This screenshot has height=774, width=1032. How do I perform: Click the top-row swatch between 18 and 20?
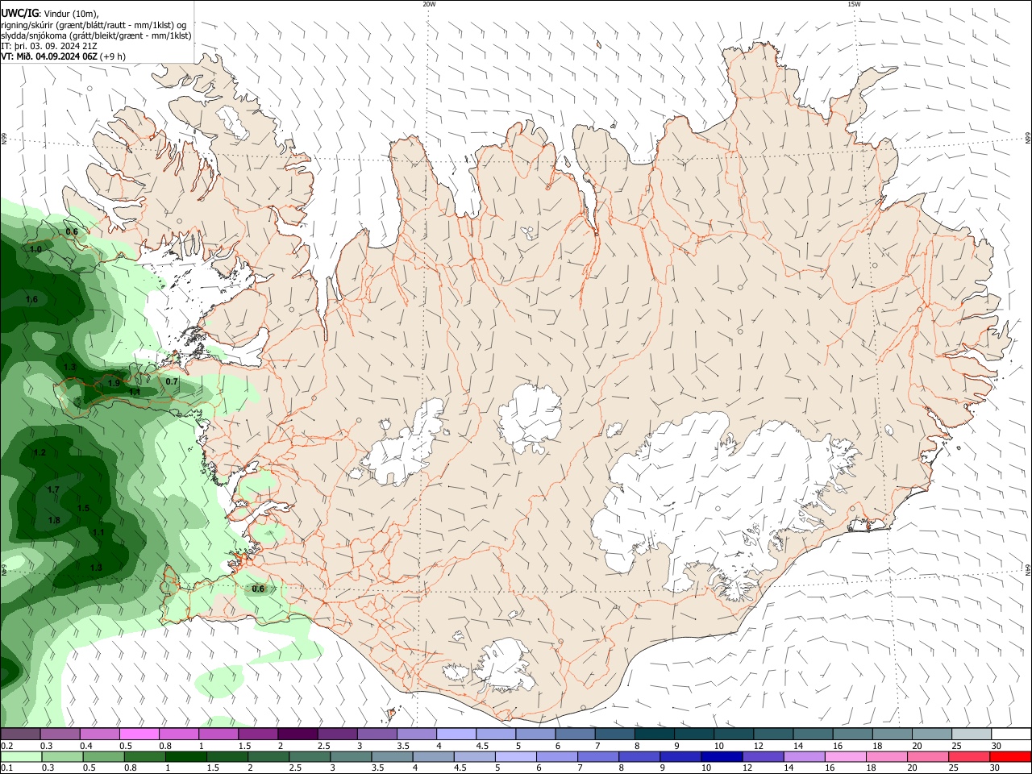point(892,734)
